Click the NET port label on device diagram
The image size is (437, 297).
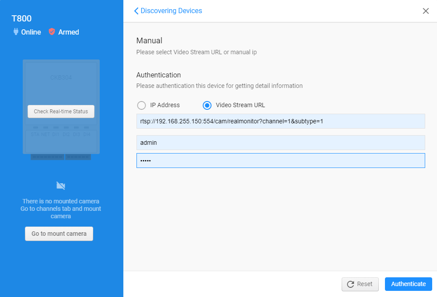click(x=45, y=134)
